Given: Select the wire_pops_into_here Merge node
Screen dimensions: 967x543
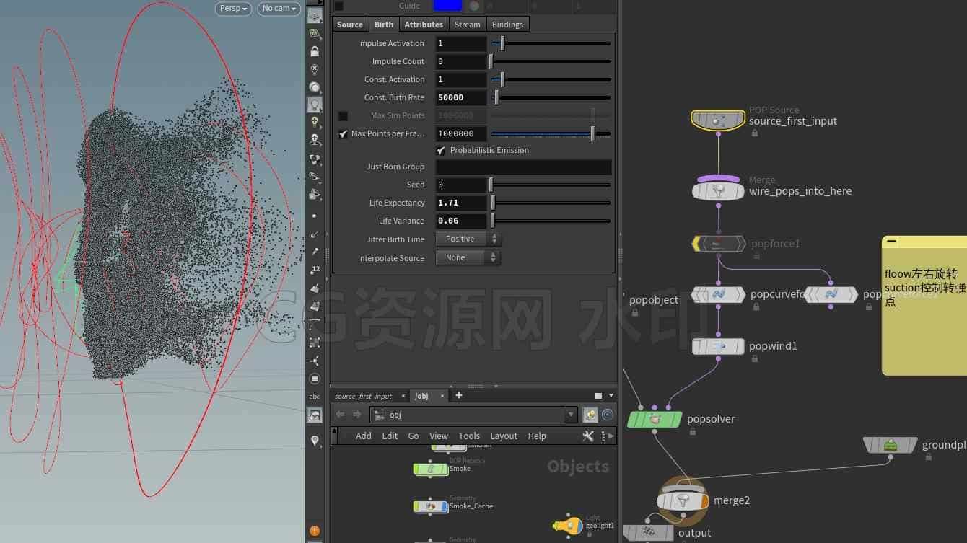Looking at the screenshot, I should pyautogui.click(x=718, y=191).
